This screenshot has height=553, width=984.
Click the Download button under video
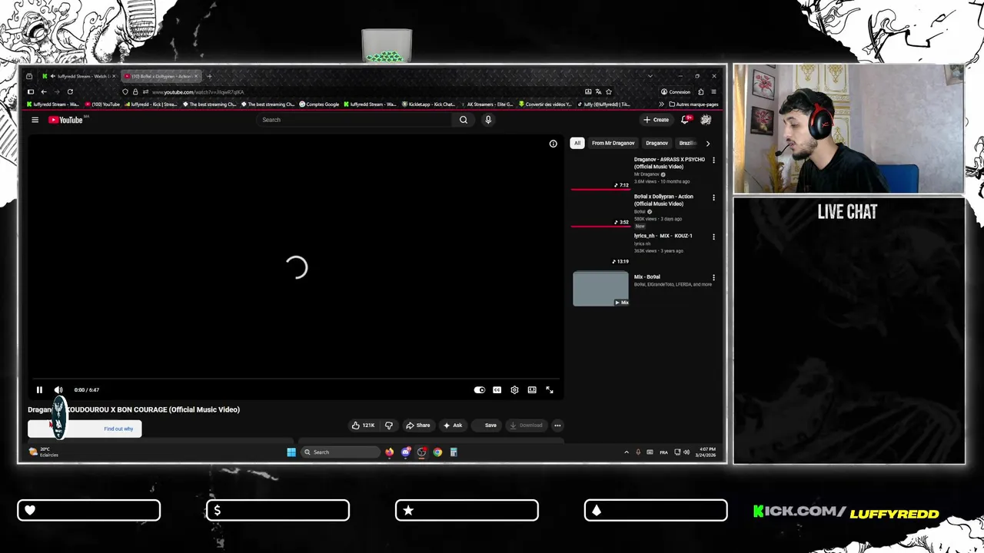click(x=527, y=426)
